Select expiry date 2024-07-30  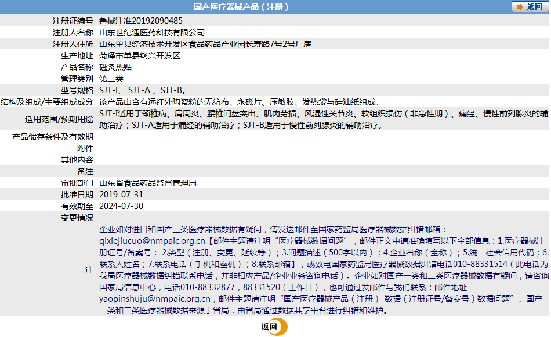121,206
